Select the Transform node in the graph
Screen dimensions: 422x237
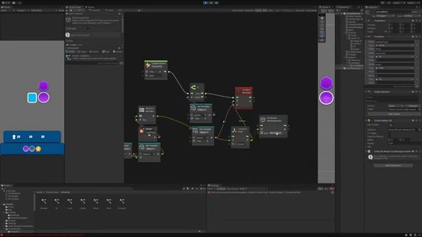pos(240,137)
